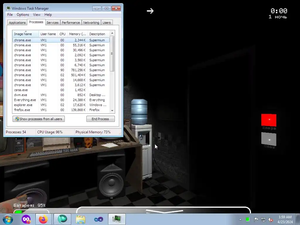Select the Processes tab

36,22
